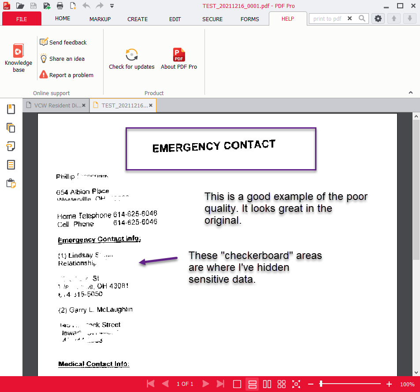Open the FILE menu tab

(22, 19)
